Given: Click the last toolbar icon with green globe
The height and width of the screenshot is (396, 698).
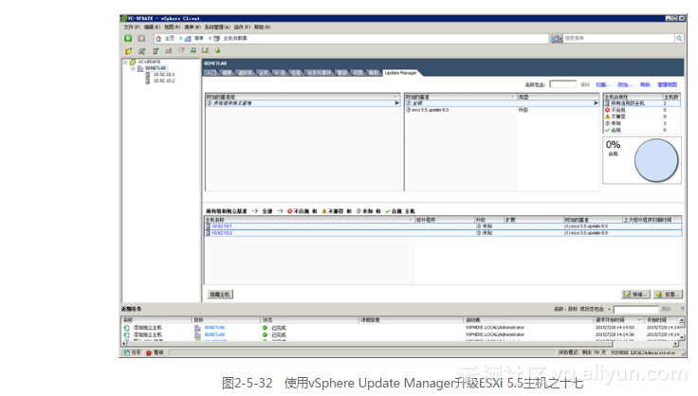Looking at the screenshot, I should point(217,50).
